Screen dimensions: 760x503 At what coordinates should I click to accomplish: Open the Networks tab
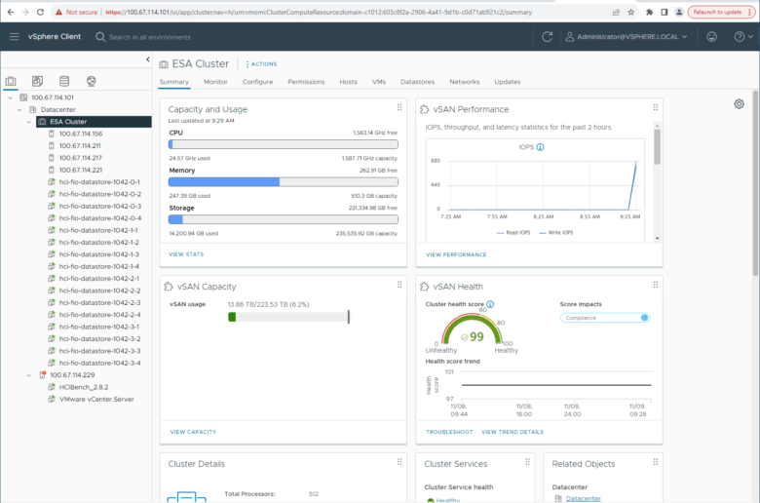pos(465,82)
